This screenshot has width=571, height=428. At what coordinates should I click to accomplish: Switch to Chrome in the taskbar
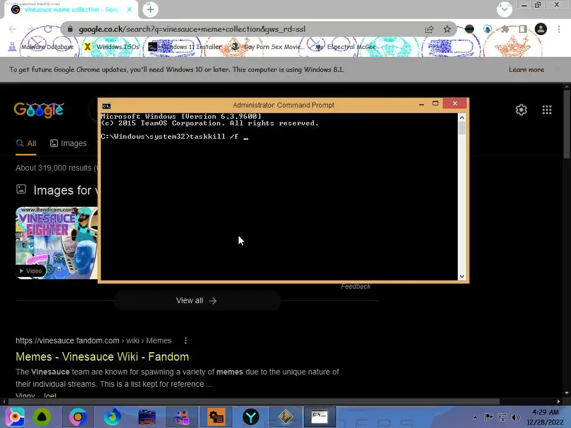[x=78, y=417]
